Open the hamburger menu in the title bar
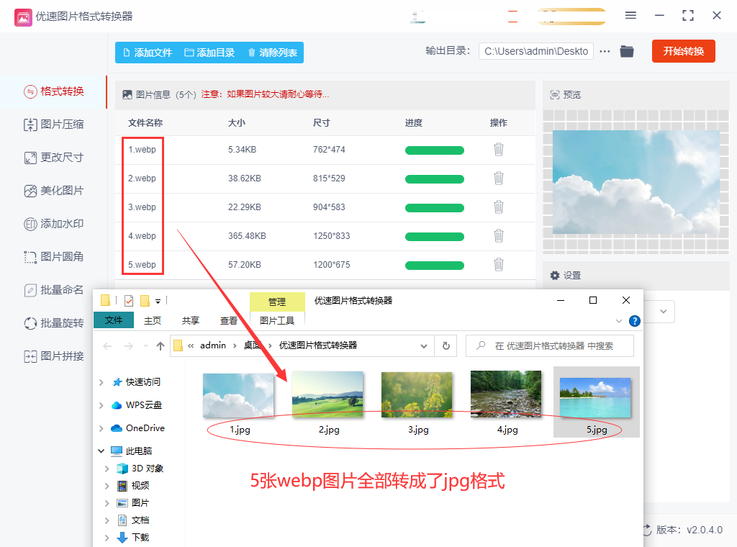This screenshot has width=737, height=547. pos(630,16)
